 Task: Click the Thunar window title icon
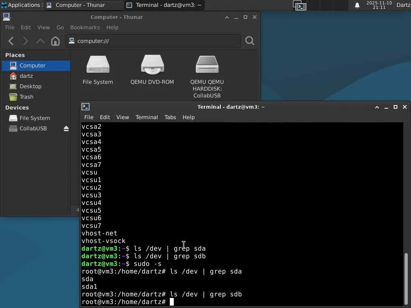point(6,17)
